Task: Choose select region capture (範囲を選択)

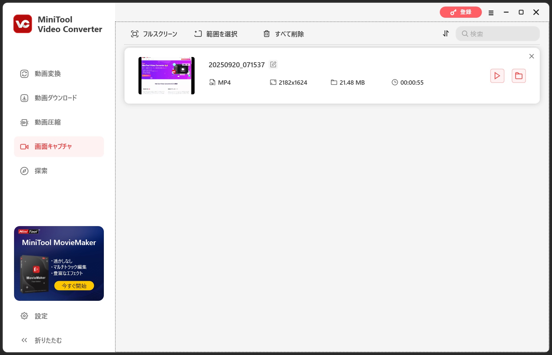Action: pos(216,34)
